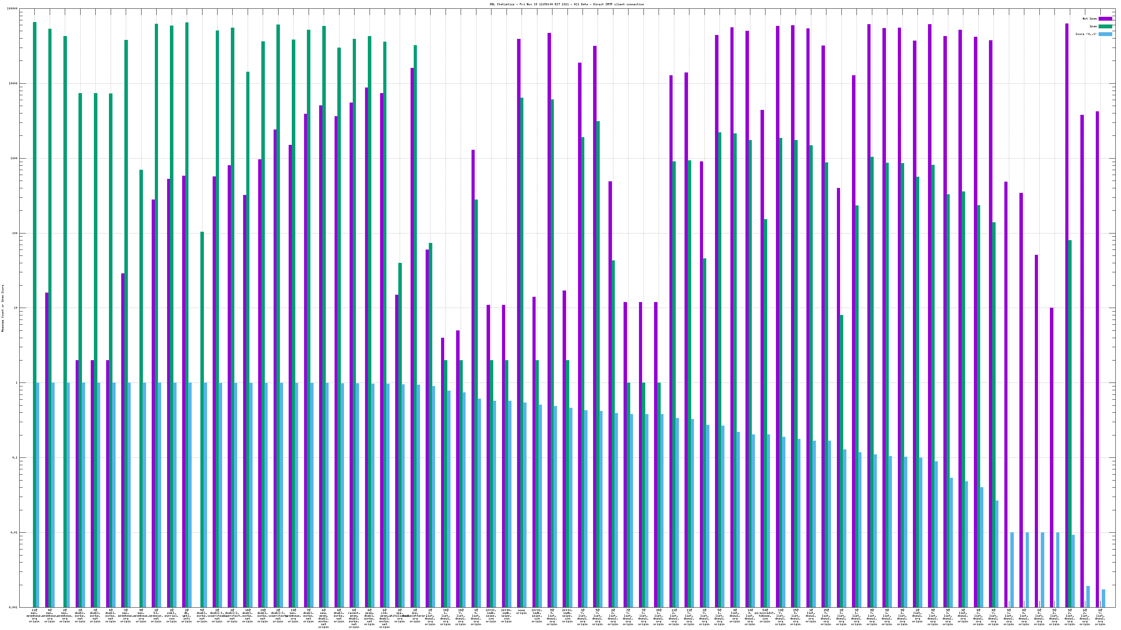Screen dimensions: 1121x630
Task: Click the 'Score (0..1)' legend text
Action: pyautogui.click(x=1086, y=34)
